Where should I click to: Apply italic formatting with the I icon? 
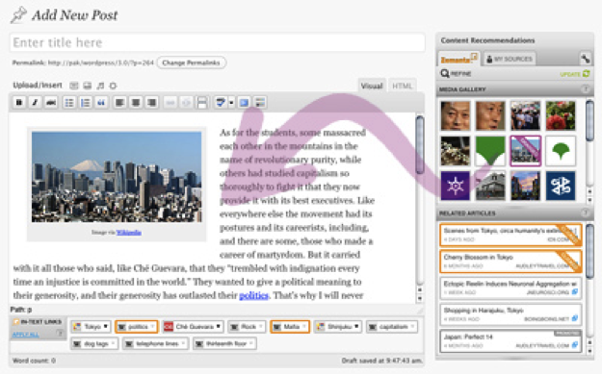point(35,102)
